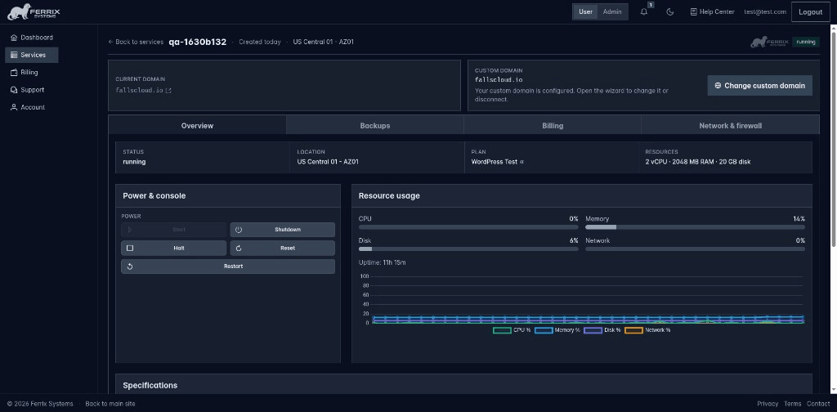Click the Disk usage progress bar
This screenshot has width=837, height=412.
468,249
